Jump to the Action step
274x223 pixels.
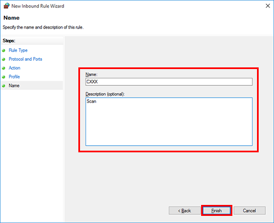pyautogui.click(x=14, y=68)
